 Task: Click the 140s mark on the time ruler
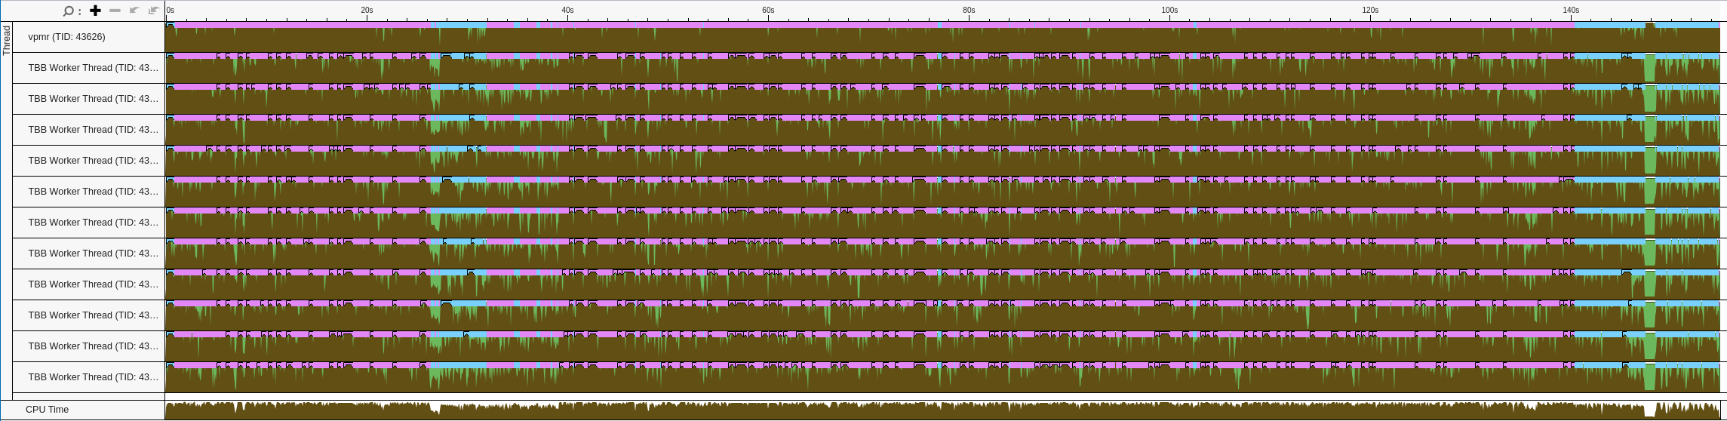1571,11
